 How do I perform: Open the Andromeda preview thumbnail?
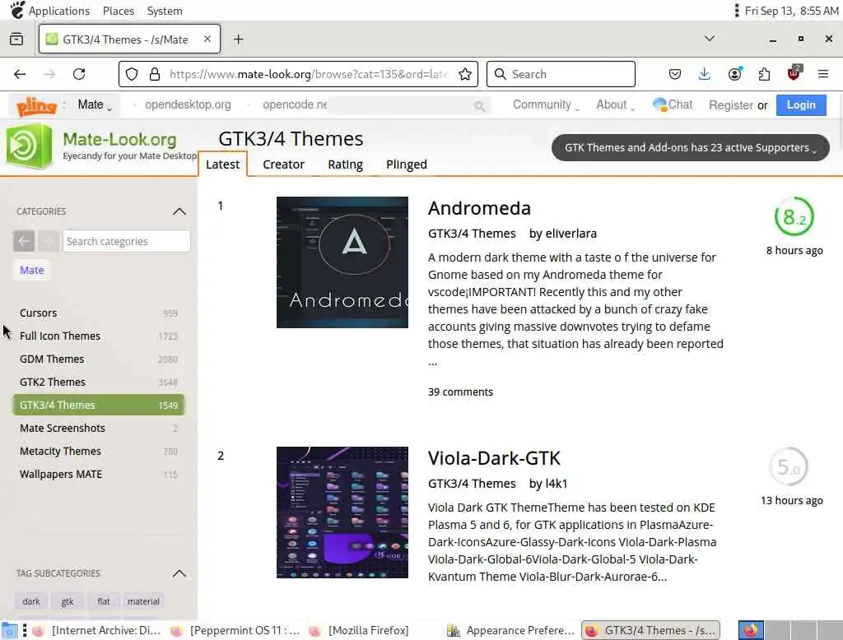(x=342, y=262)
